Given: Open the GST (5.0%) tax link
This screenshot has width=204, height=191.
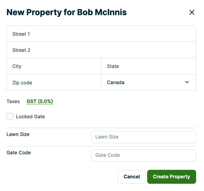Looking at the screenshot, I should pyautogui.click(x=40, y=102).
